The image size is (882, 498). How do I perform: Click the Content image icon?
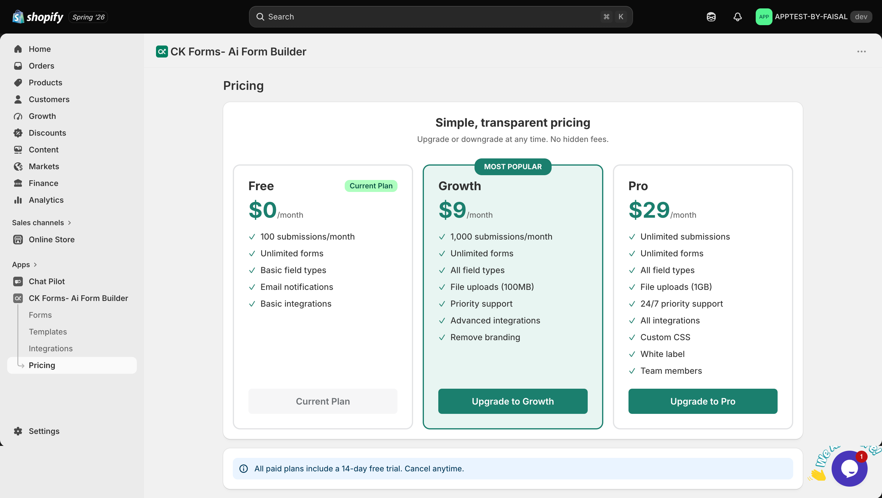point(18,149)
